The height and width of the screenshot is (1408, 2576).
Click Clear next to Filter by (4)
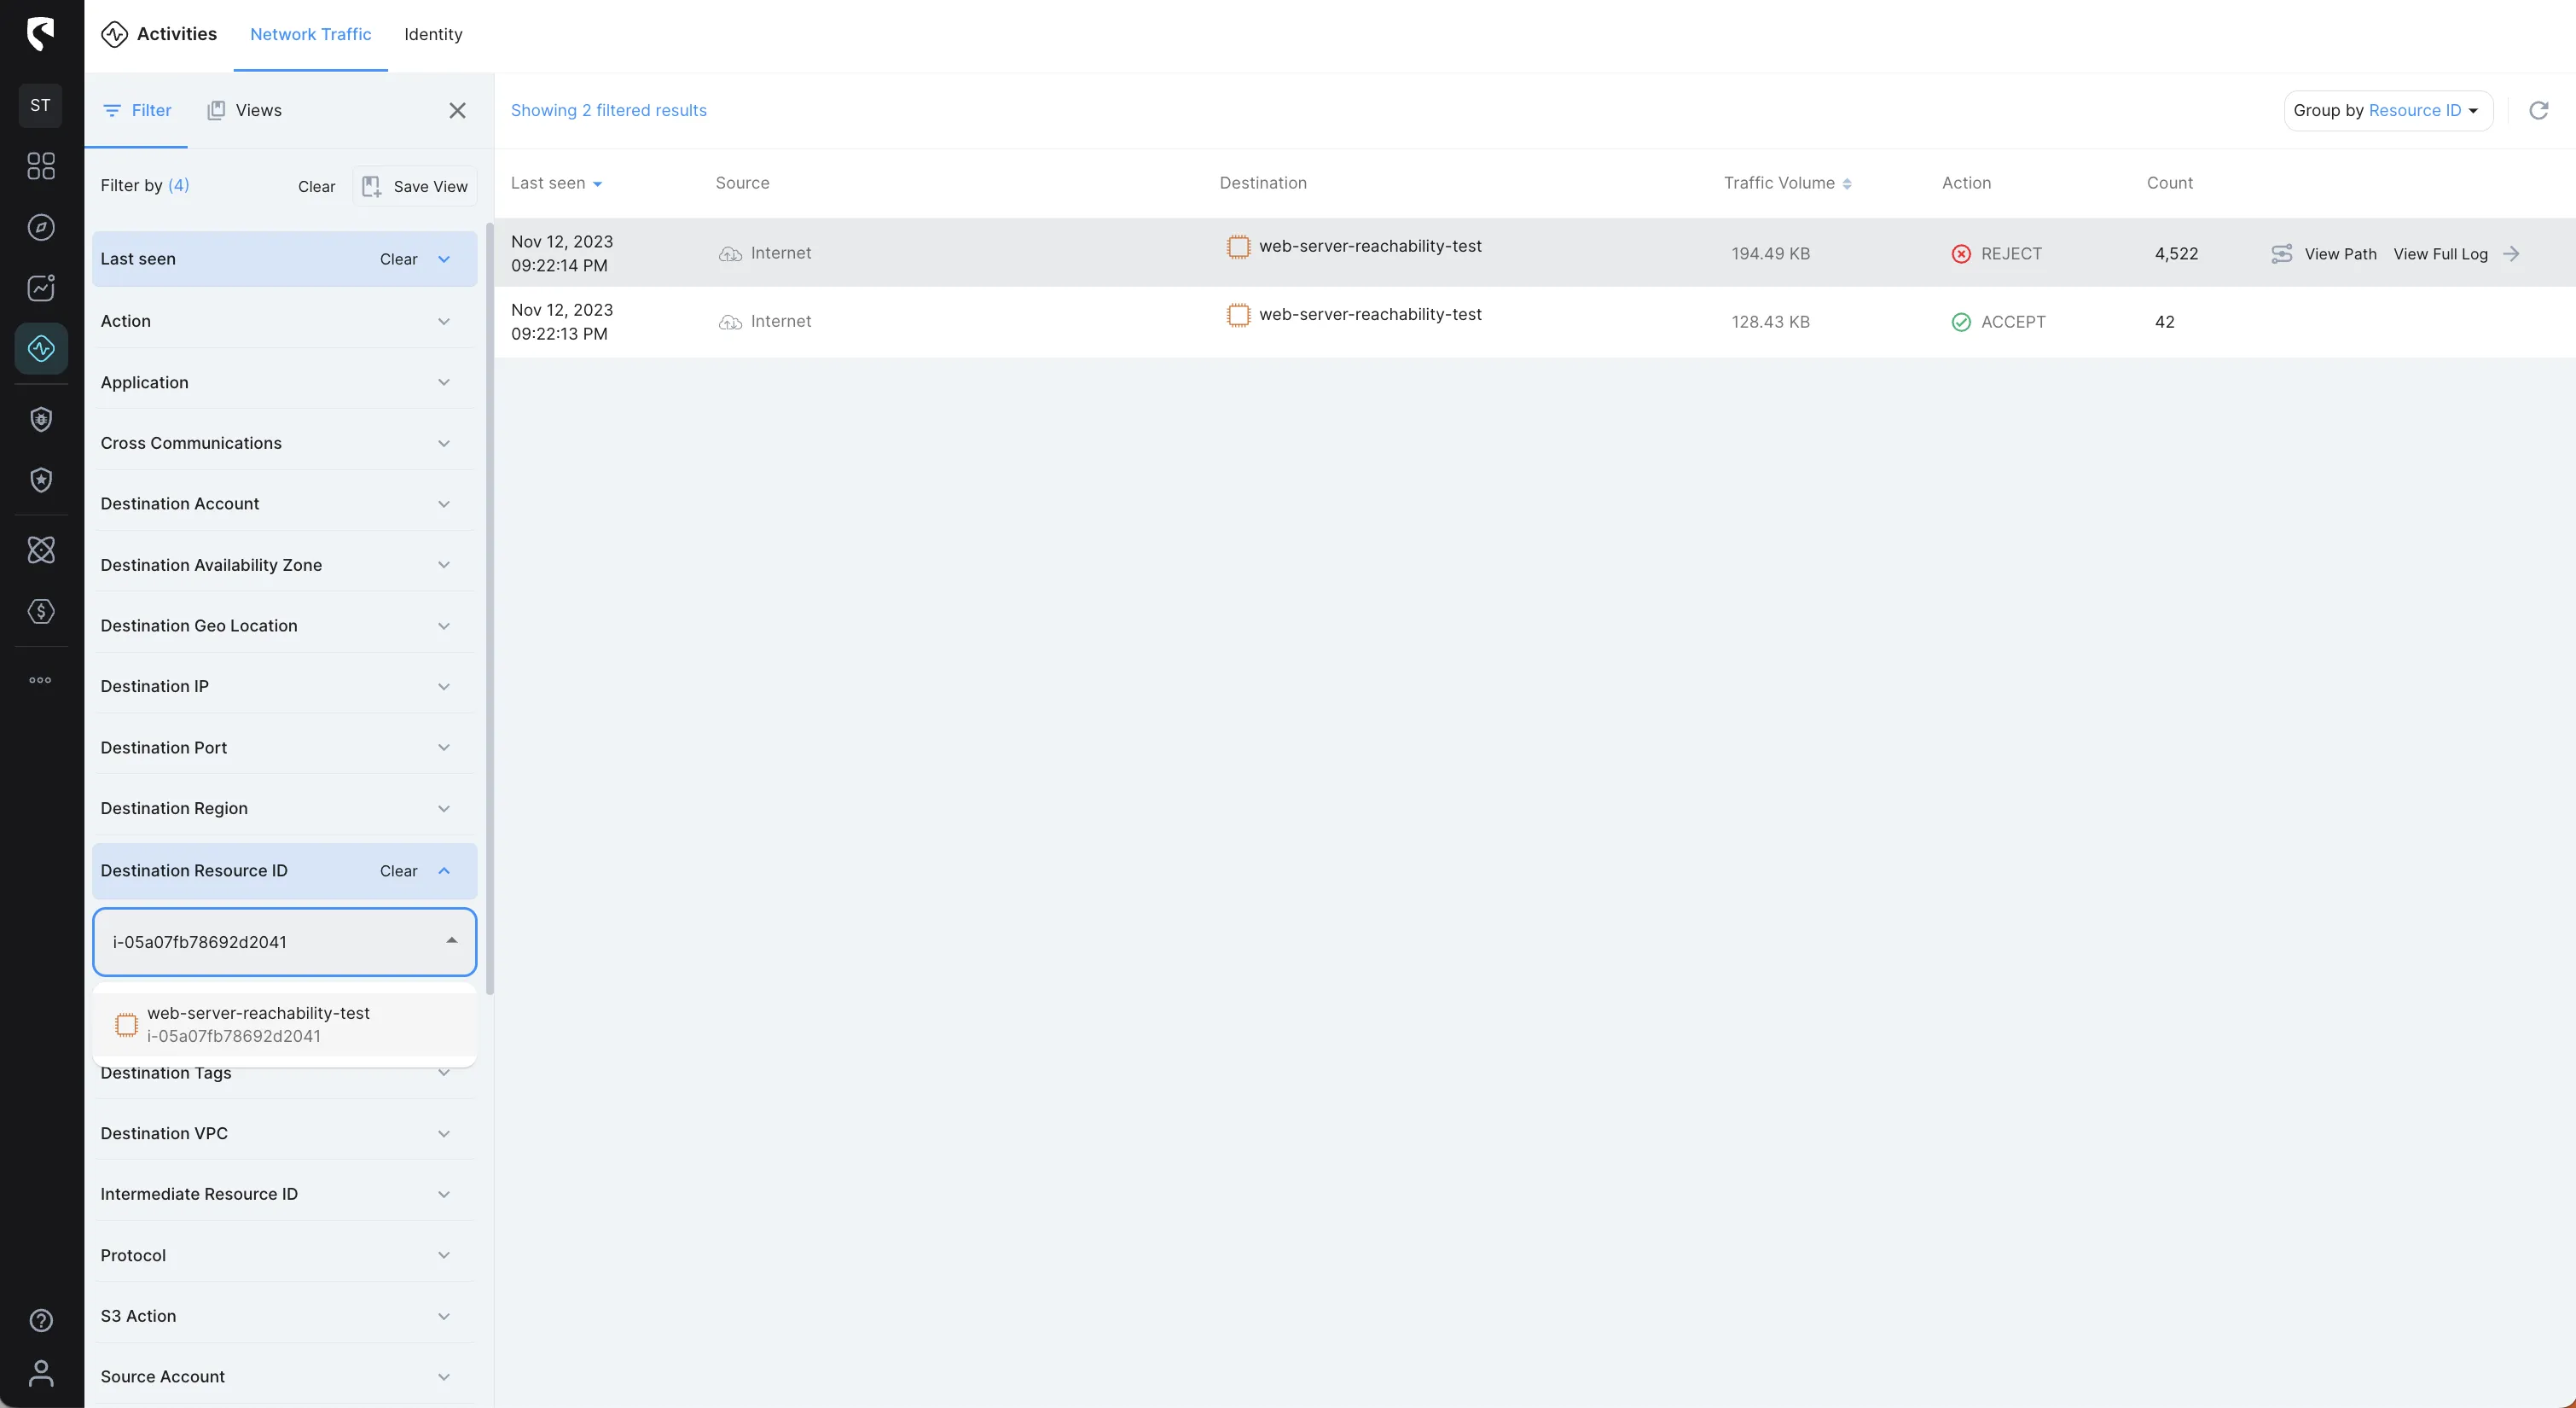tap(316, 186)
